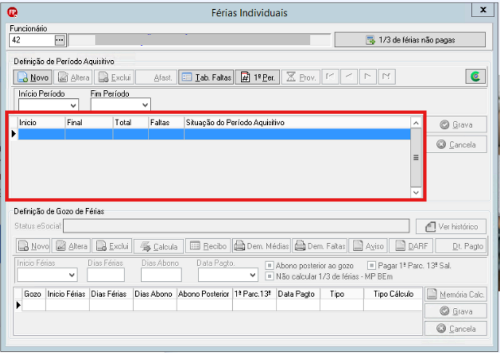The height and width of the screenshot is (353, 500).
Task: Click Faltas column header
Action: (166, 123)
